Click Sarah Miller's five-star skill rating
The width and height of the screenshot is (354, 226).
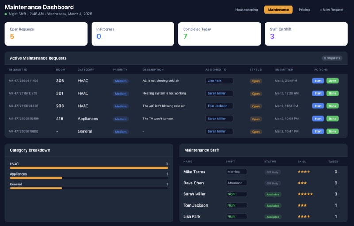point(305,194)
